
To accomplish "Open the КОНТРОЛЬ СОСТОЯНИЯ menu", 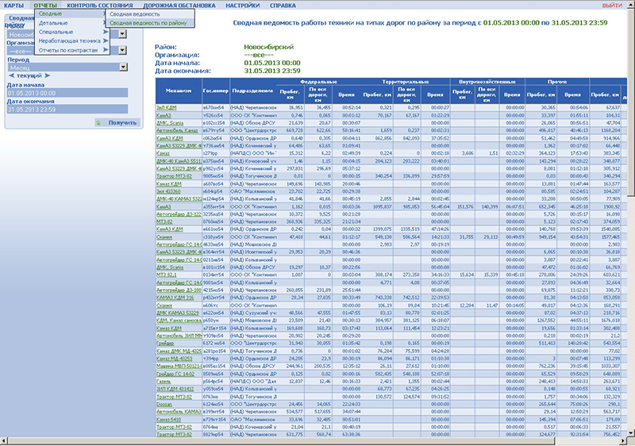I will [x=100, y=6].
